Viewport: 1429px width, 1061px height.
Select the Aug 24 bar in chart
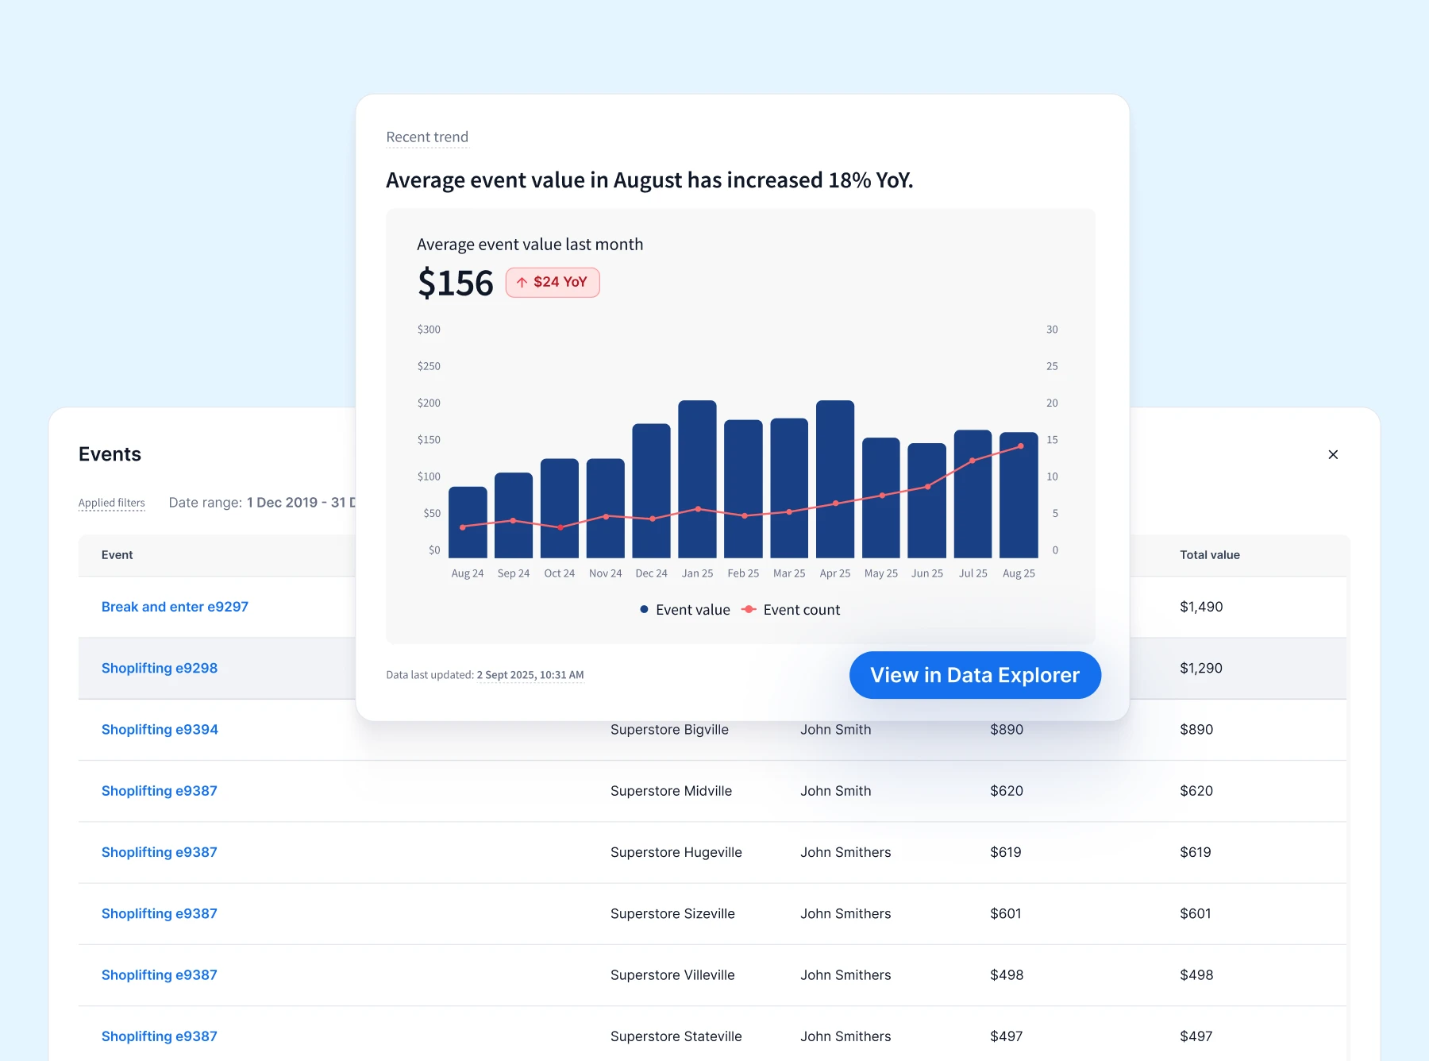pos(468,523)
